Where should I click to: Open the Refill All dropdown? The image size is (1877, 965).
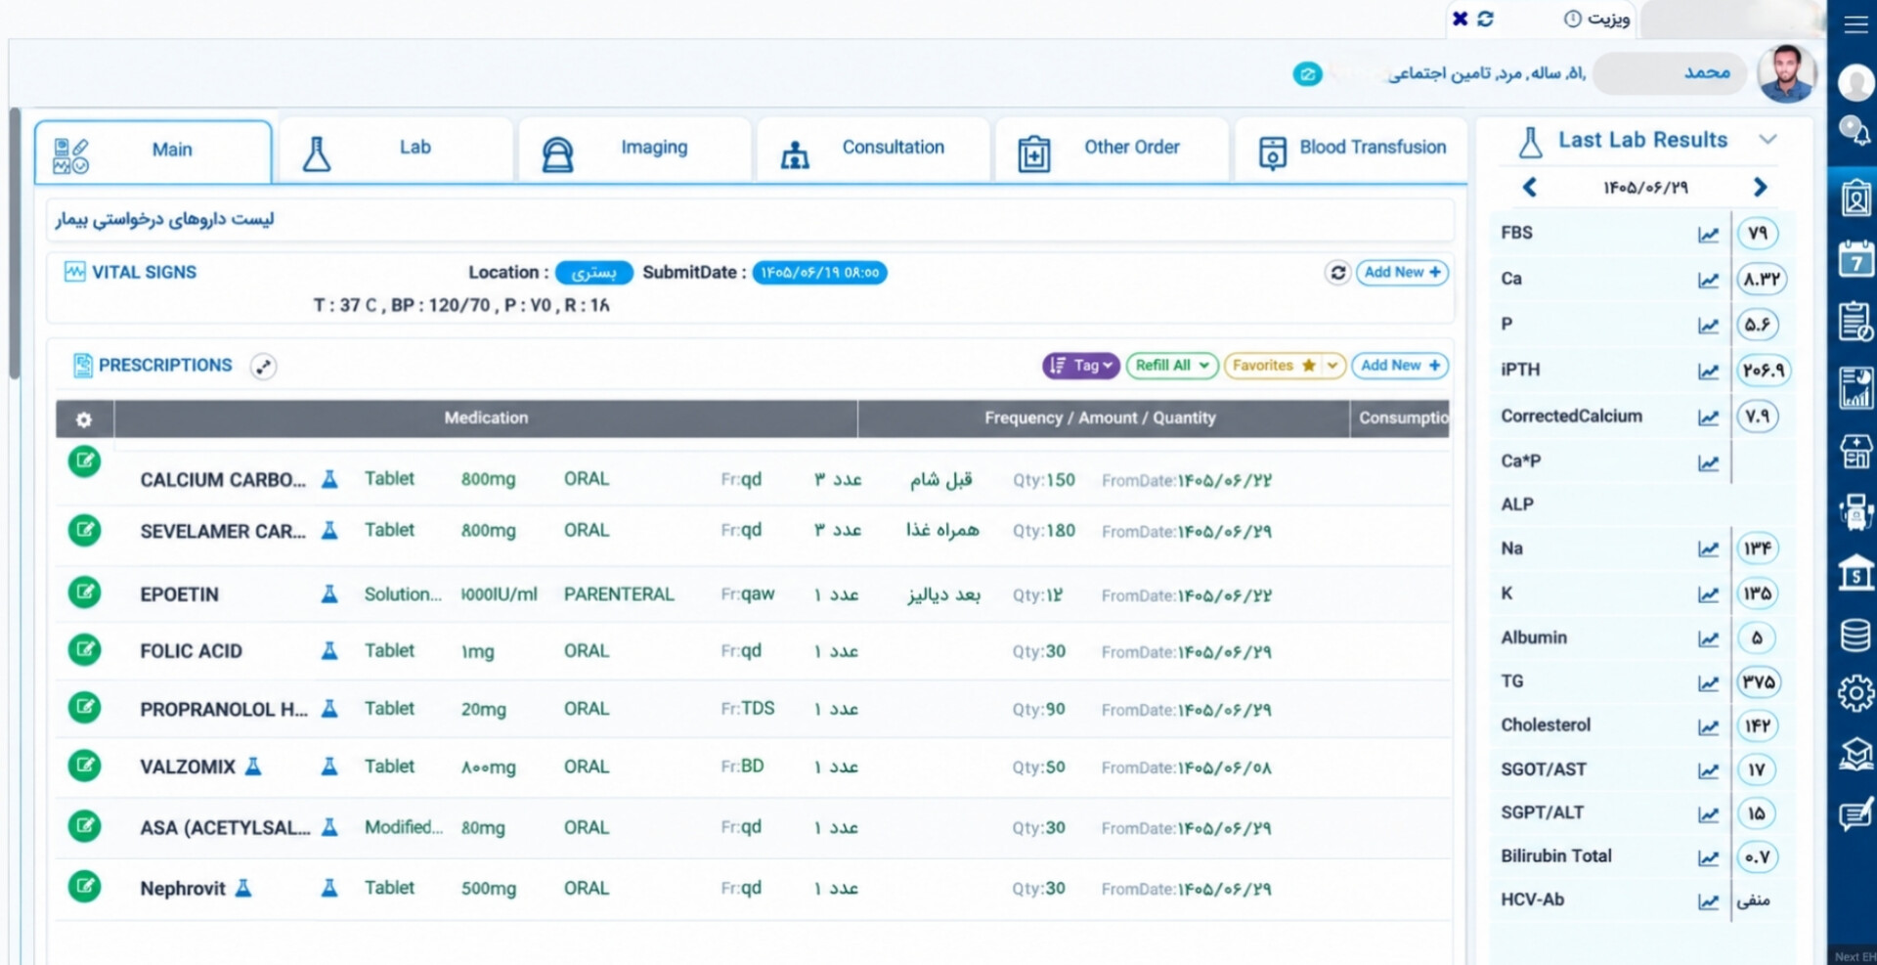click(x=1172, y=366)
